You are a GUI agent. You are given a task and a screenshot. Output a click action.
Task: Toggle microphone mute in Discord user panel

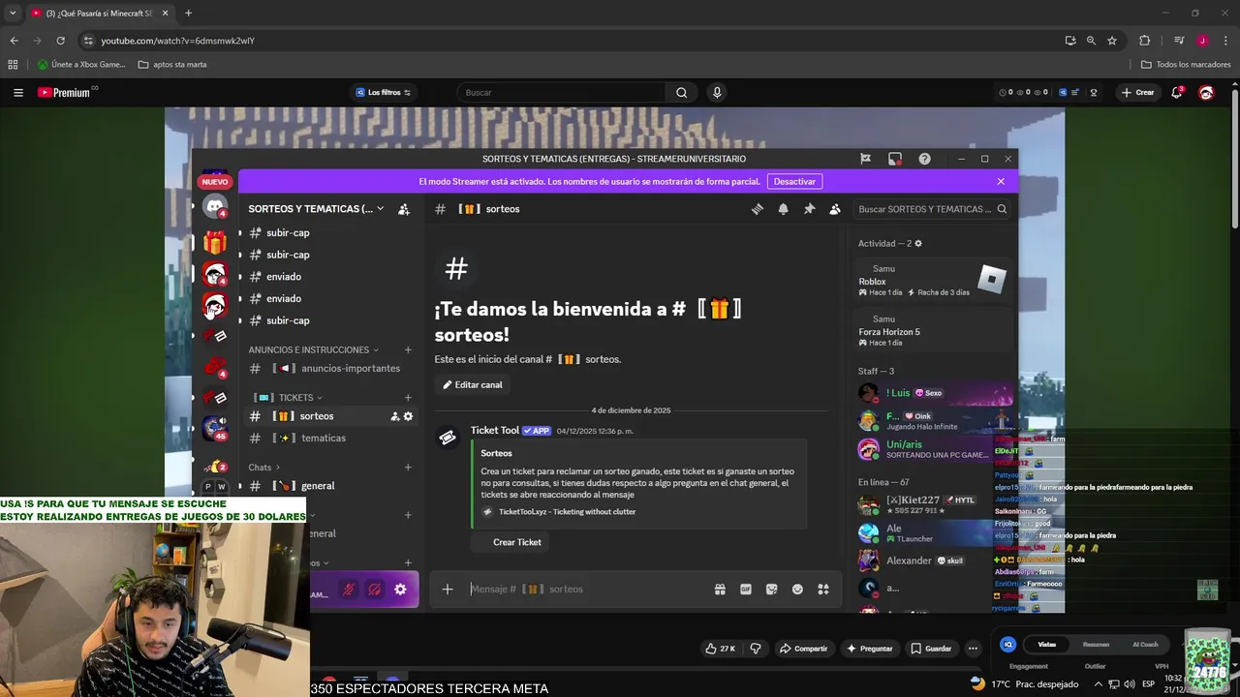349,589
